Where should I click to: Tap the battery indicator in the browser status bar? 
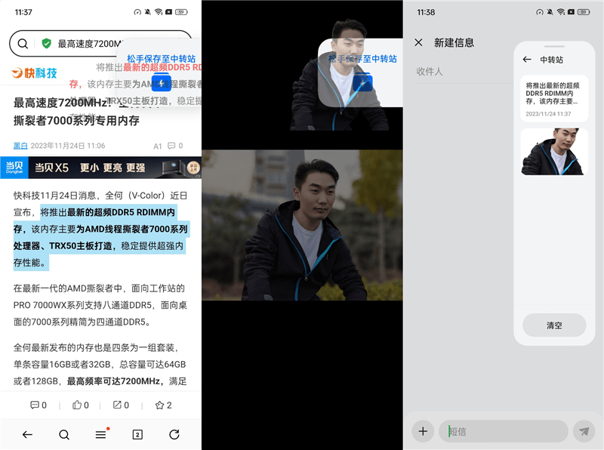click(x=181, y=12)
